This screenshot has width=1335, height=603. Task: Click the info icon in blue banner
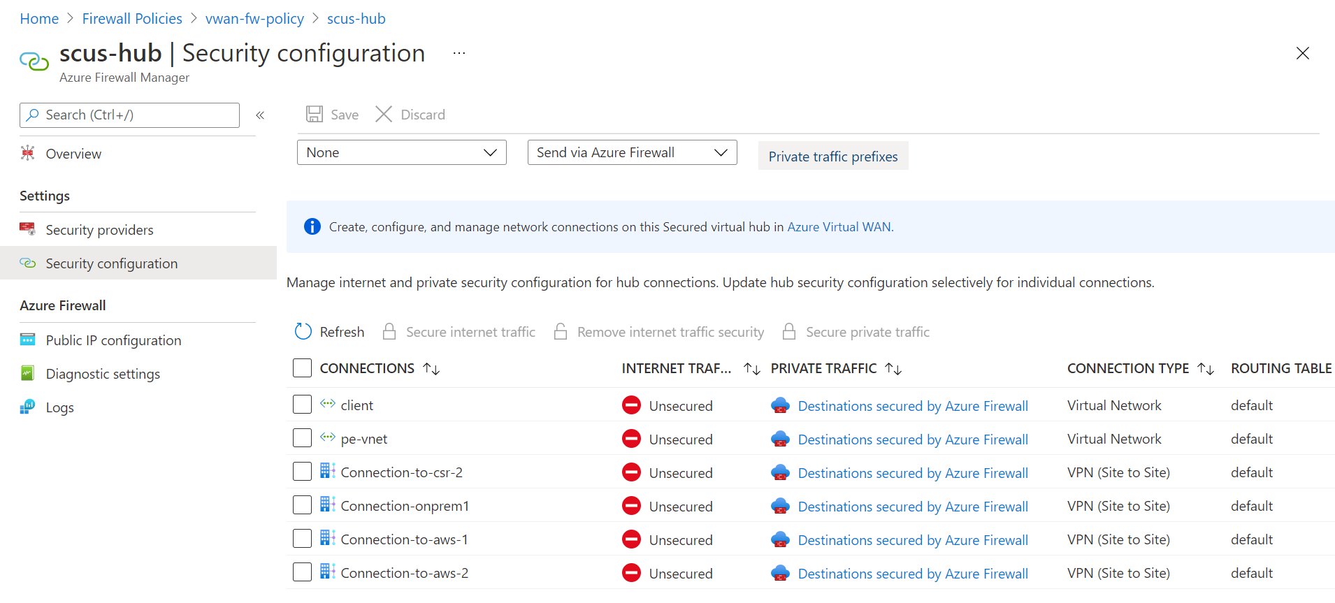312,227
